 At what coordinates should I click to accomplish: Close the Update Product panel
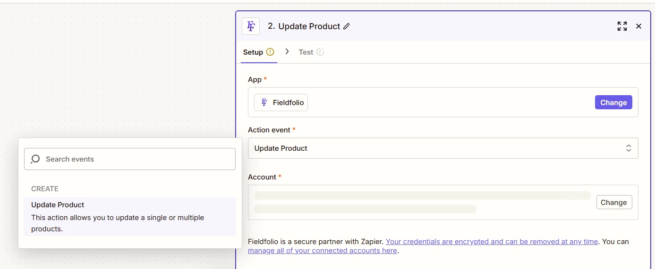click(638, 26)
